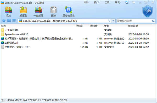Select the 使用说明（必看）.TXT file name
157x103 pixels.
[17, 47]
